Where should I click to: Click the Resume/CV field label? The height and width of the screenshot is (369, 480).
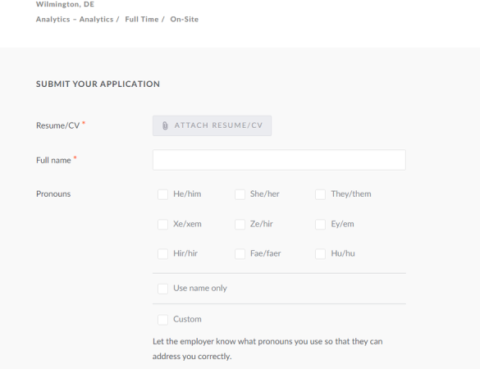pyautogui.click(x=58, y=125)
